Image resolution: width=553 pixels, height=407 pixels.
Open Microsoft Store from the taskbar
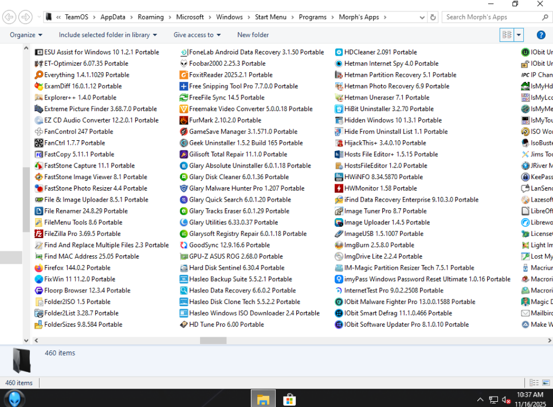pyautogui.click(x=289, y=399)
